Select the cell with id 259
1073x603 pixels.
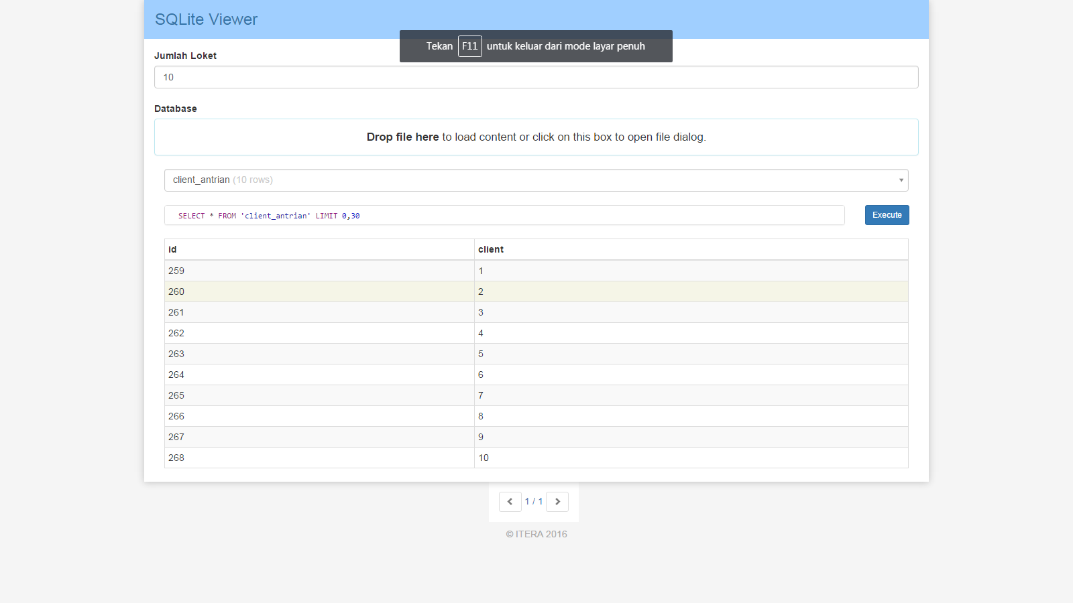[x=319, y=271]
